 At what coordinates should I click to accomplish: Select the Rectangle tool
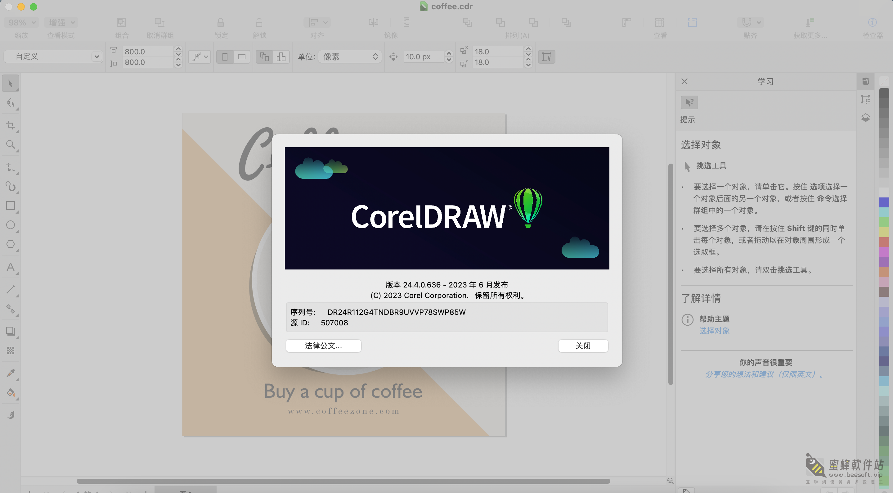pyautogui.click(x=11, y=206)
